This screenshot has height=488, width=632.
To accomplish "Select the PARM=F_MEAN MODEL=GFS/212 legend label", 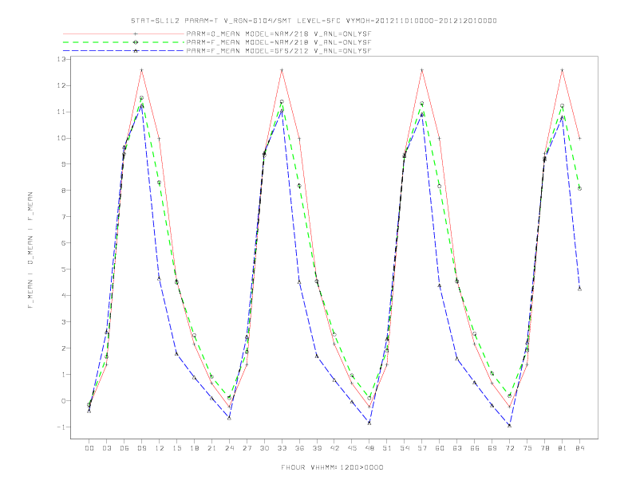I will tap(278, 51).
